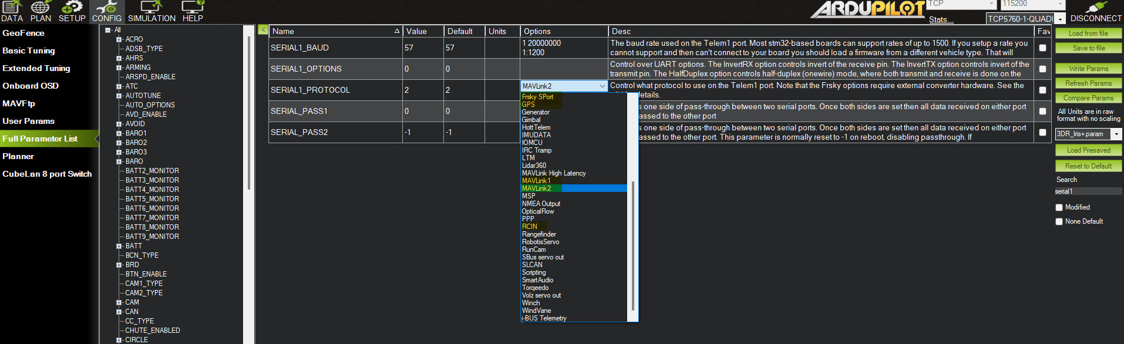Select MAVLink2 in protocol list

tap(574, 188)
